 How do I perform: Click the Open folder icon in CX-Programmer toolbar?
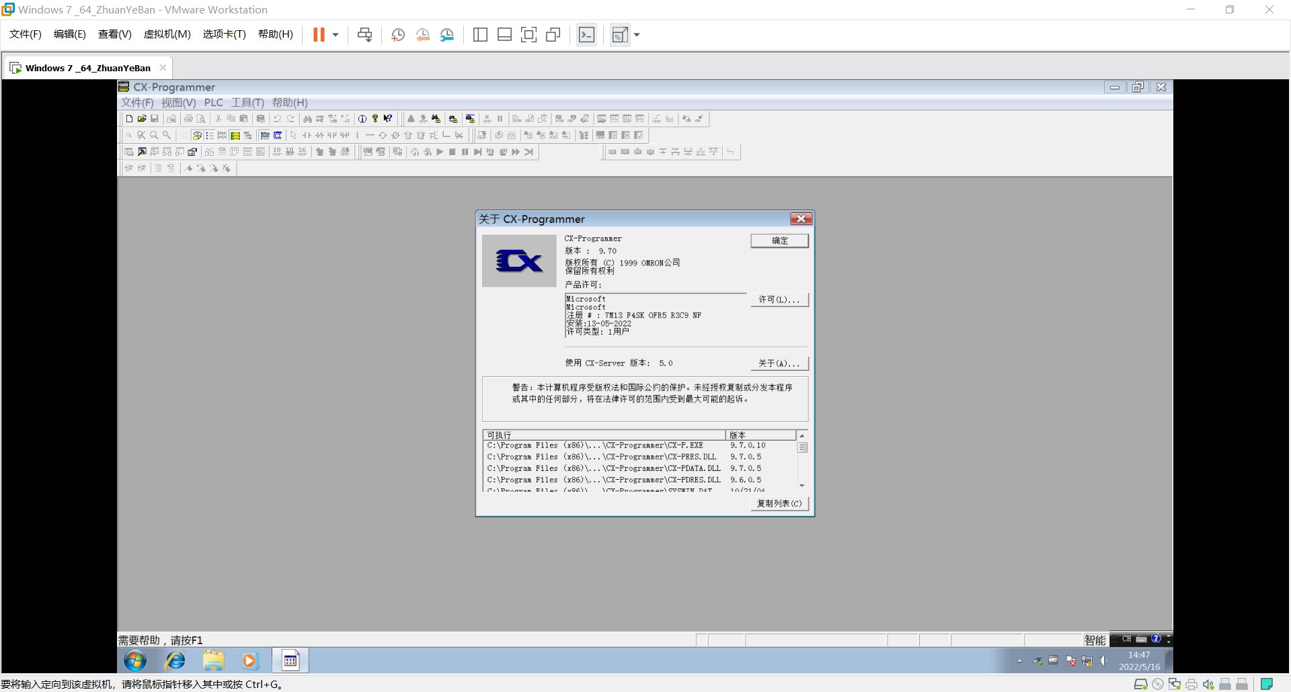point(142,119)
